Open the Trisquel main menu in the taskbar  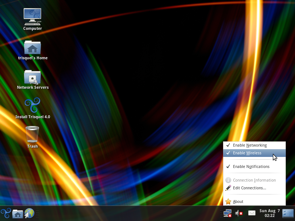(x=6, y=213)
